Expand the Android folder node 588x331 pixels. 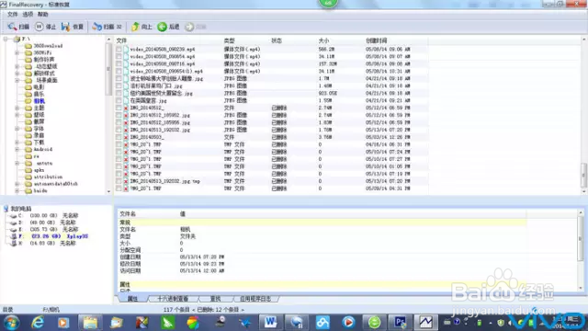(x=17, y=149)
